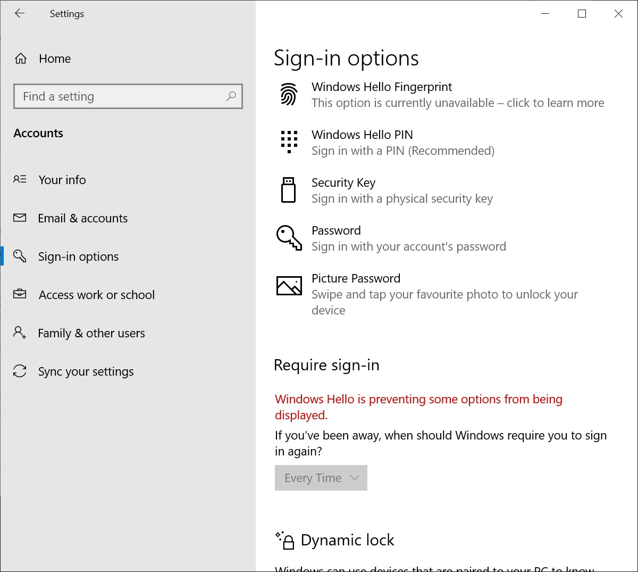638x572 pixels.
Task: Click the Sign-in options page title
Action: click(346, 59)
